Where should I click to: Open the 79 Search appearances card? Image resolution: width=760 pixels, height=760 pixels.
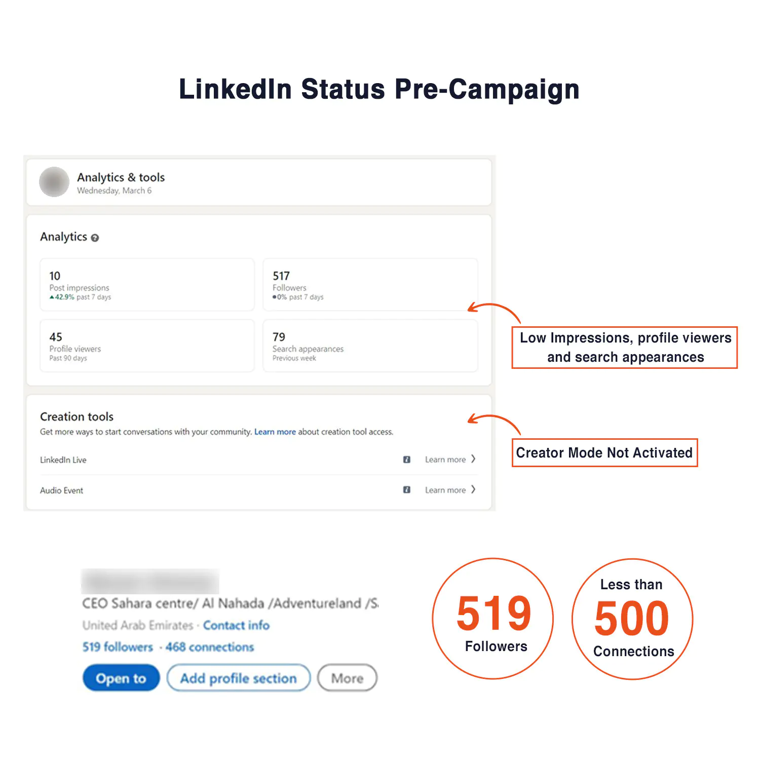(x=370, y=346)
